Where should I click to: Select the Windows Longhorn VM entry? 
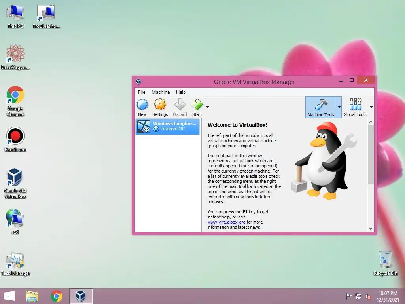[x=168, y=126]
